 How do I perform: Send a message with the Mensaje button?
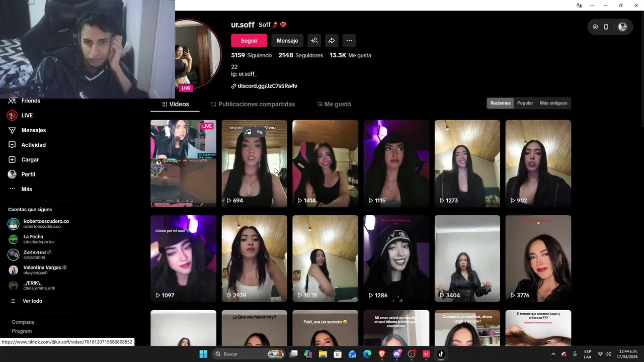[x=287, y=41]
